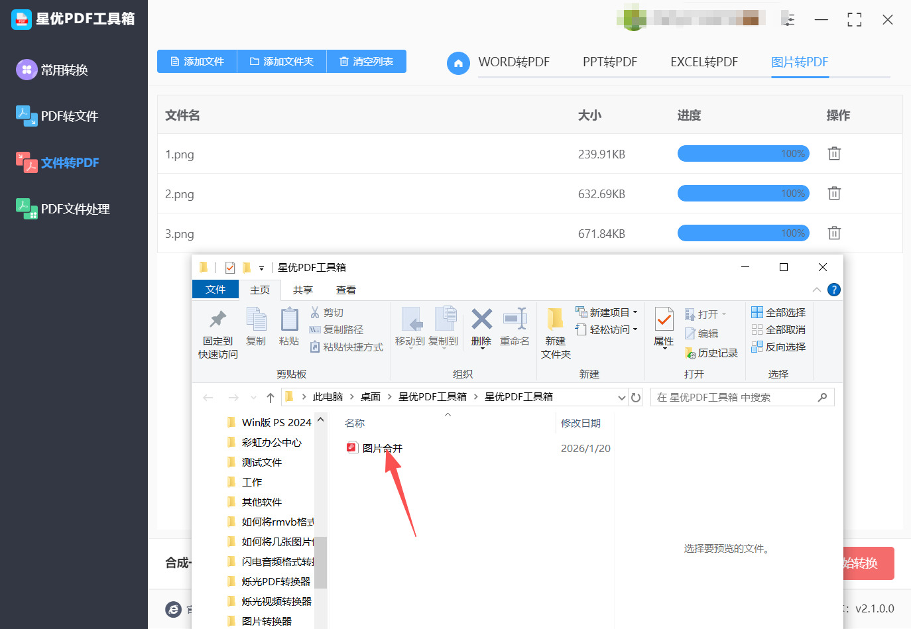Click 历史记录 in the ribbon
The image size is (911, 629).
point(711,353)
